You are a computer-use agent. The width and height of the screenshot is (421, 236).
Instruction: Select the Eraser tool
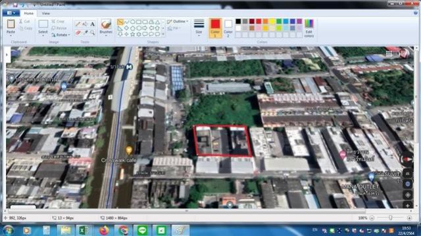click(78, 33)
